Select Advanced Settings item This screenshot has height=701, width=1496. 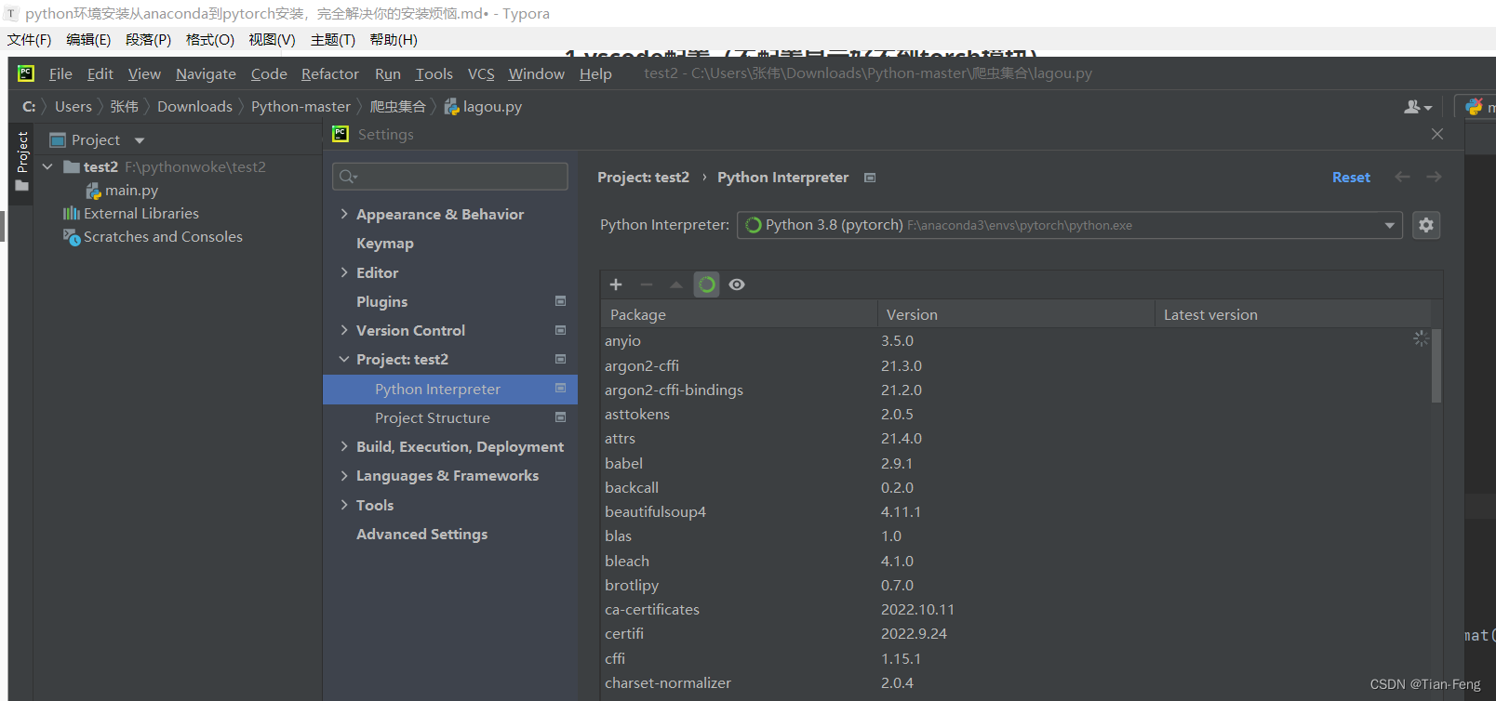(421, 534)
